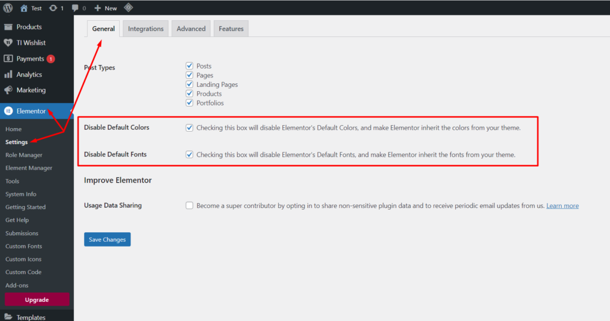The image size is (610, 321).
Task: Open Role Manager in Elementor submenu
Action: (24, 155)
